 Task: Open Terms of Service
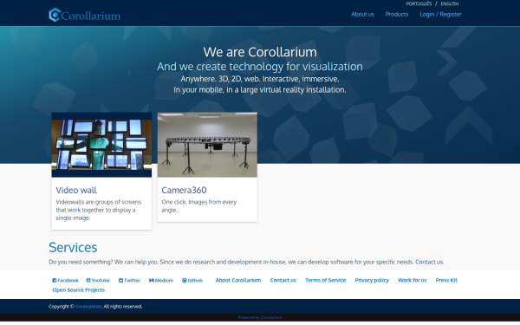pyautogui.click(x=325, y=280)
